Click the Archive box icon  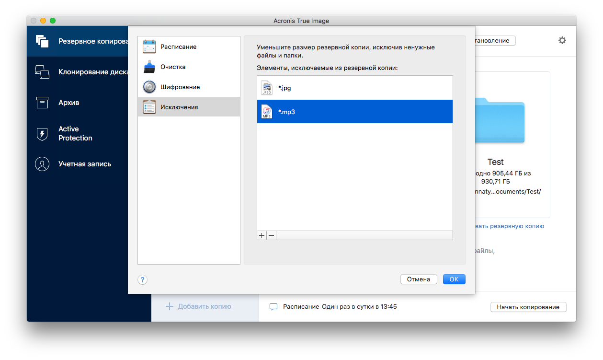42,102
